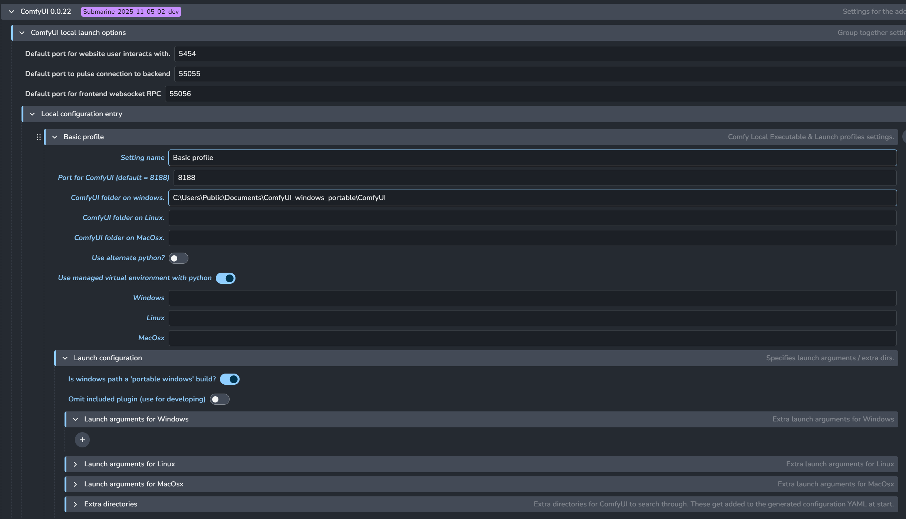Collapse the Basic profile section chevron
The image size is (906, 519).
click(55, 137)
